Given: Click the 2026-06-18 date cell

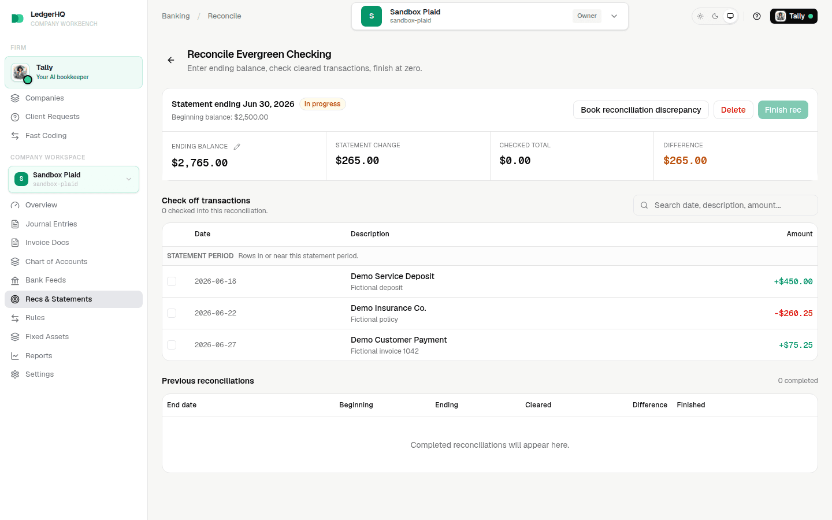Looking at the screenshot, I should click(x=216, y=281).
